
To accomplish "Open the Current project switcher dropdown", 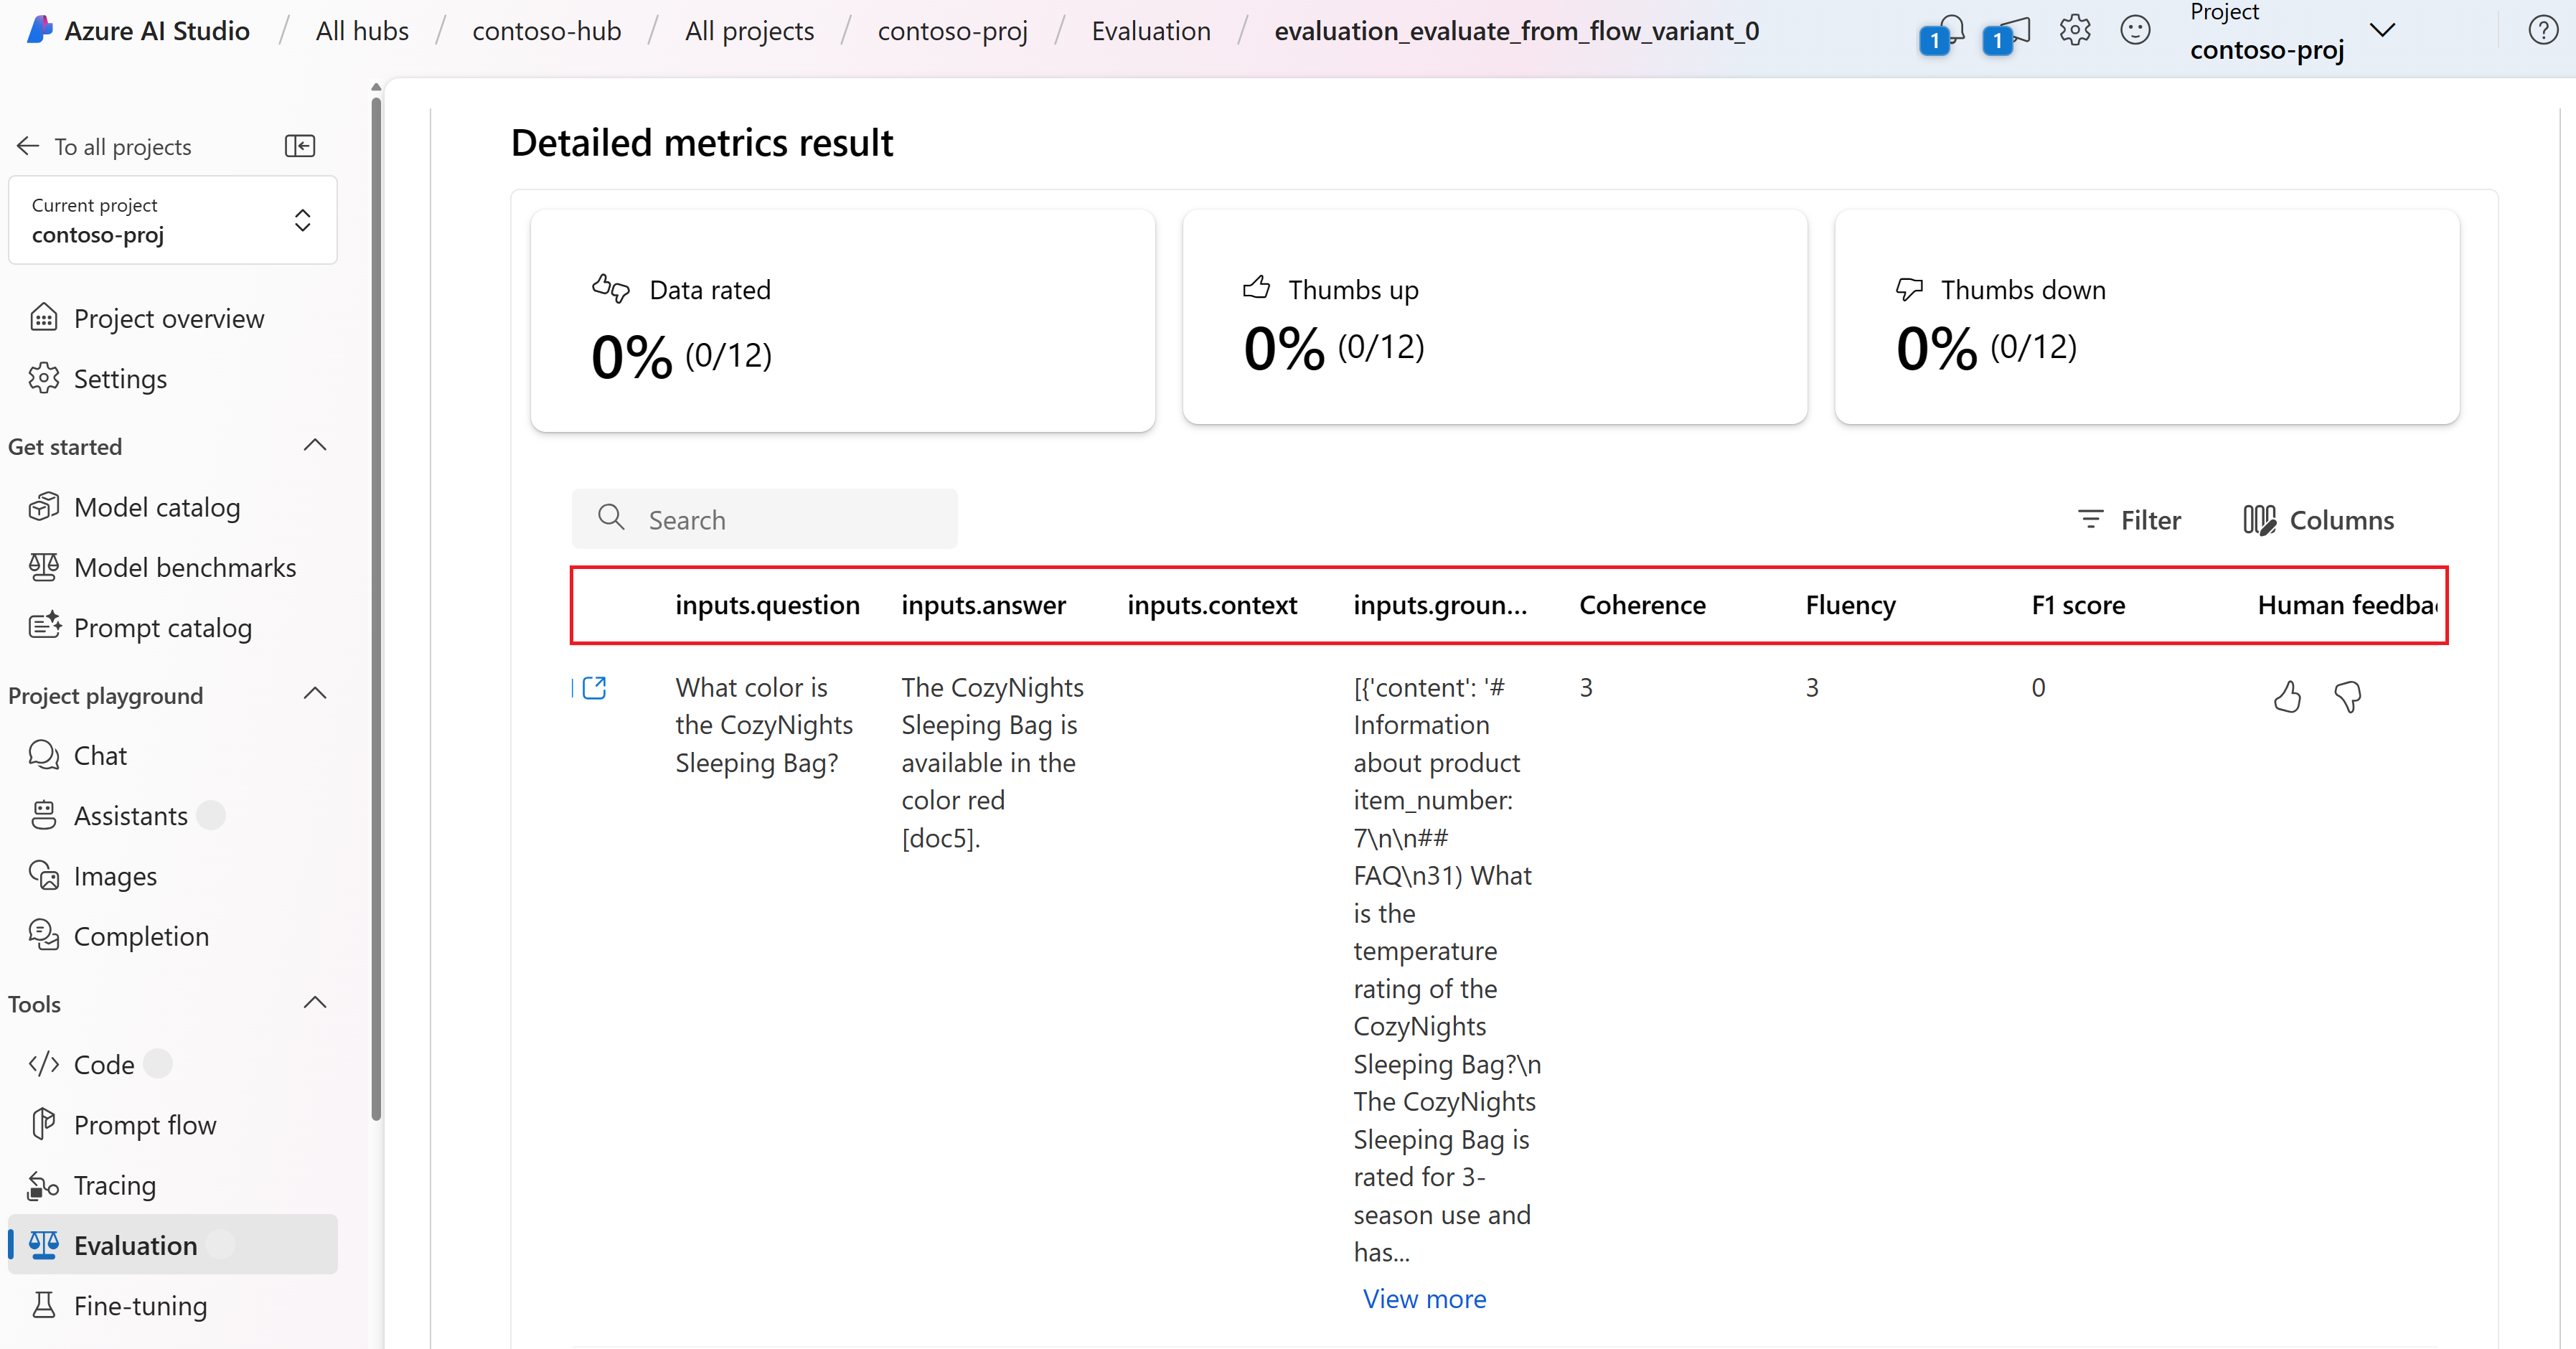I will click(x=173, y=220).
